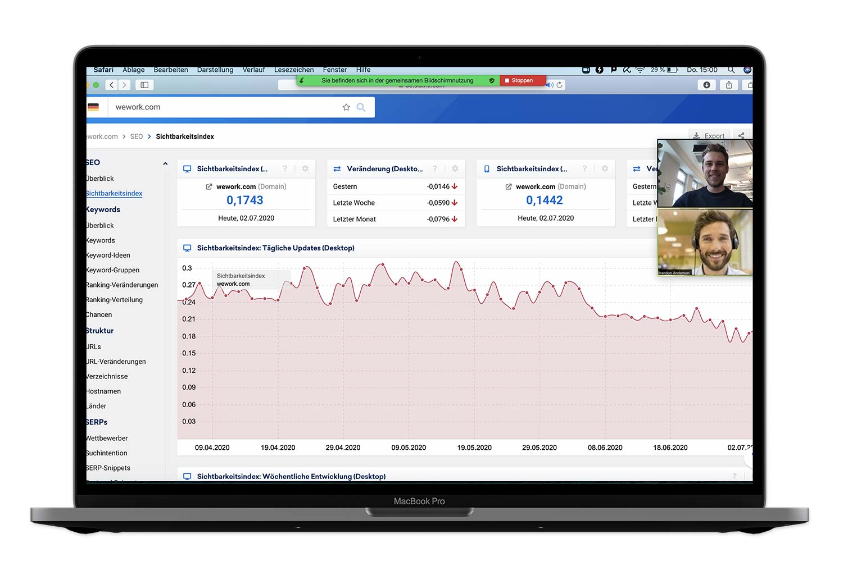
Task: Open URL-Veränderungen in the sidebar
Action: (x=116, y=362)
